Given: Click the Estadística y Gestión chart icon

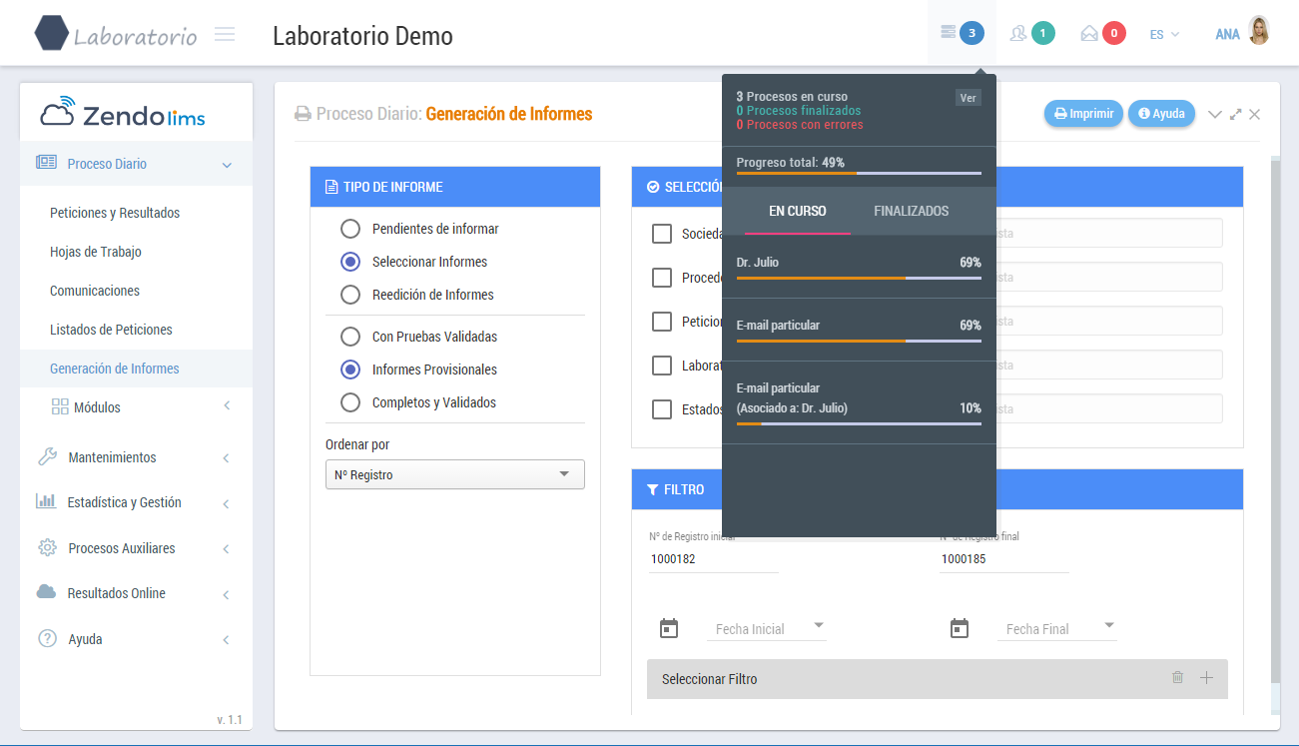Looking at the screenshot, I should tap(46, 501).
